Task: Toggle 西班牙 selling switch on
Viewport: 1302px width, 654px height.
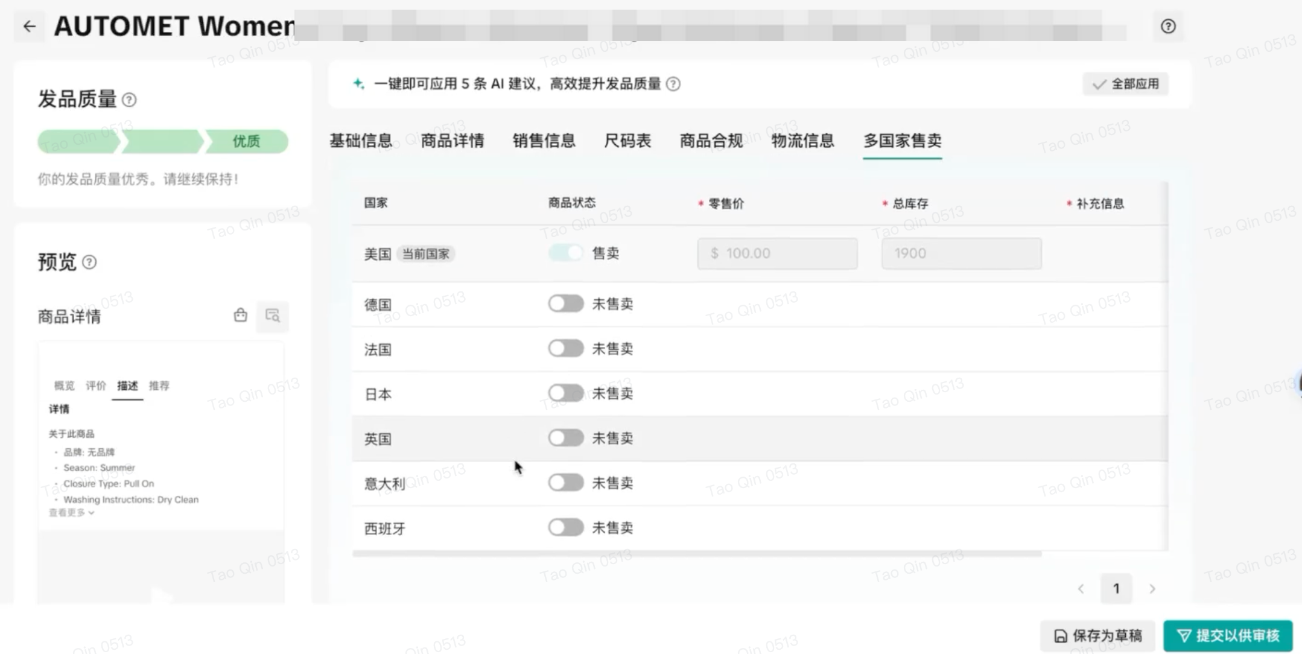Action: tap(565, 527)
